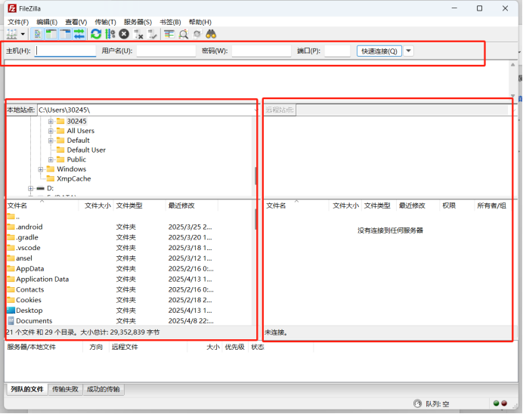Click the 快速连接(Q) button
The width and height of the screenshot is (523, 414).
coord(379,51)
